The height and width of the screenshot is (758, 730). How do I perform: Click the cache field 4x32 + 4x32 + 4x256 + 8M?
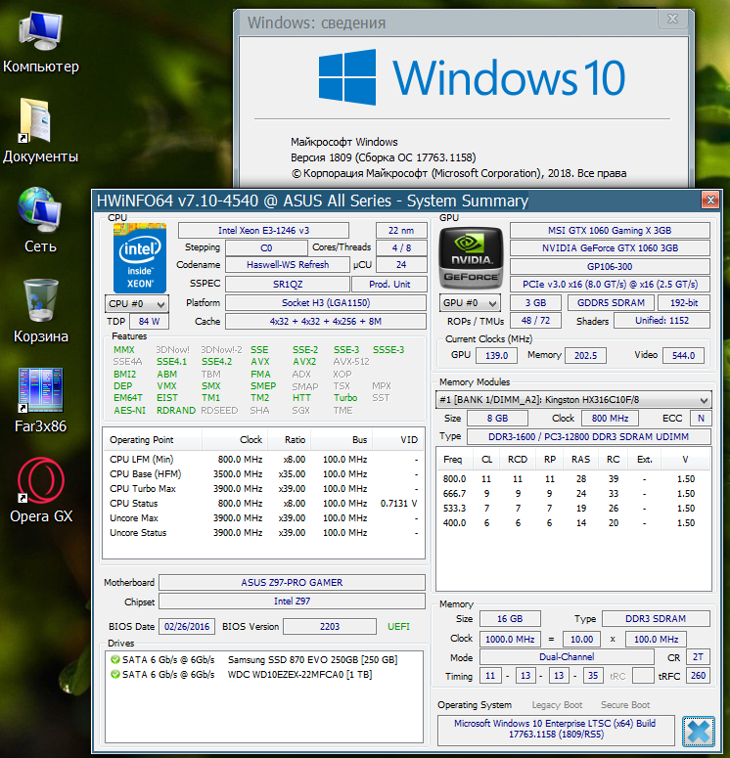coord(326,322)
